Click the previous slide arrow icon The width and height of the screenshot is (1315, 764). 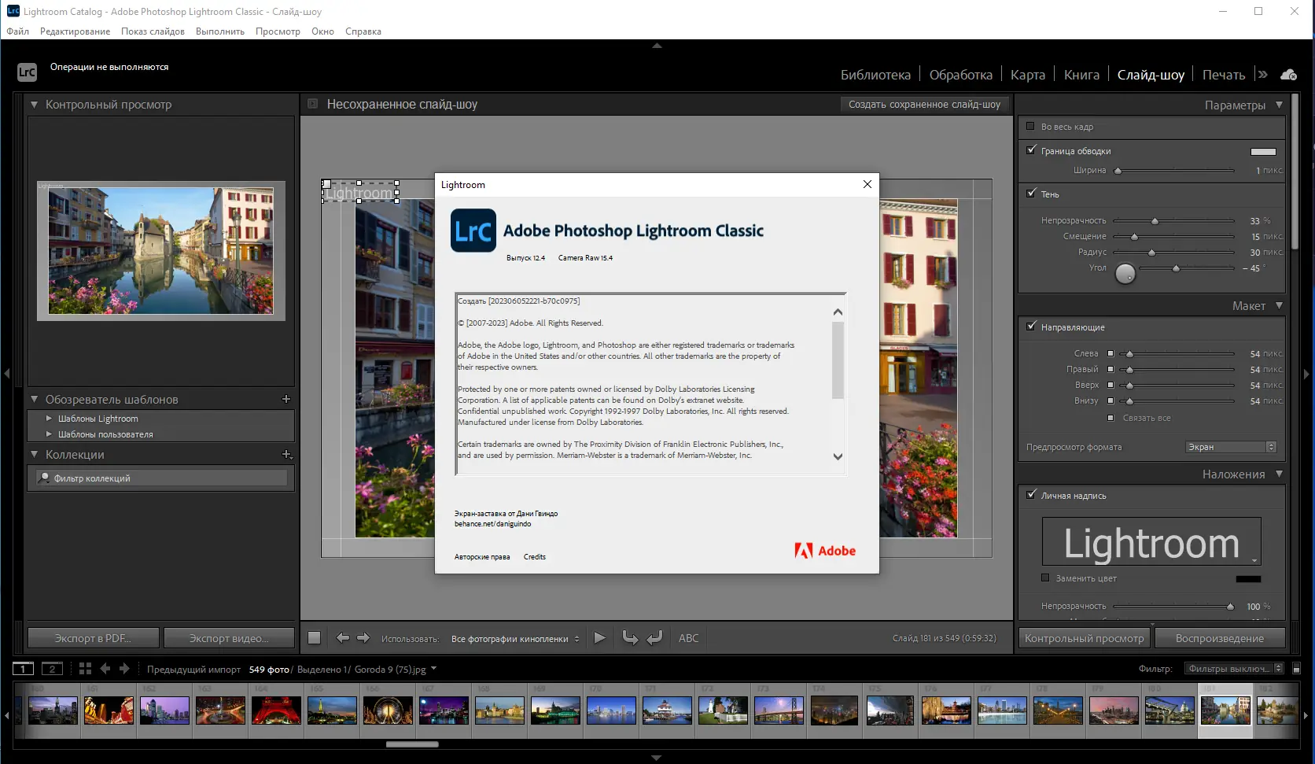[343, 638]
